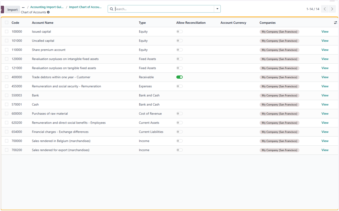The height and width of the screenshot is (211, 339).
Task: Click account name Share premium account
Action: 49,50
